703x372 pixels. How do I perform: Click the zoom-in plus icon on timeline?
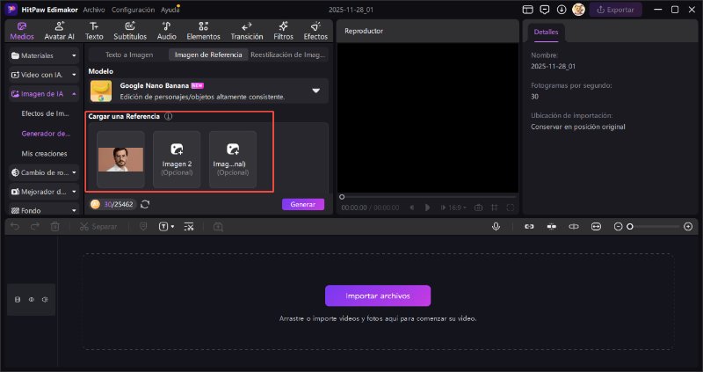click(688, 226)
